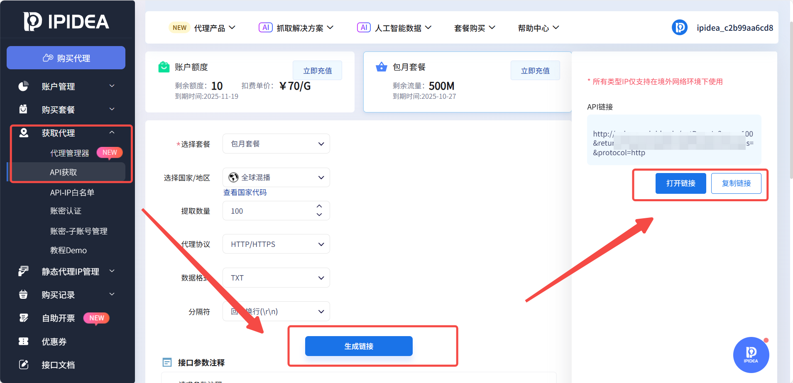Screen dimensions: 793x383
Task: Click the 优惠券 coupon icon
Action: 24,341
